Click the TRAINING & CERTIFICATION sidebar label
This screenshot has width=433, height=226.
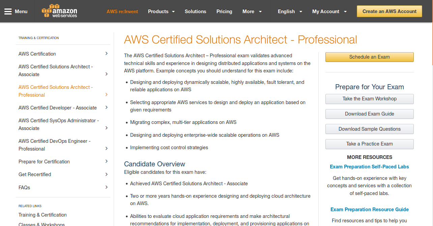pos(39,38)
